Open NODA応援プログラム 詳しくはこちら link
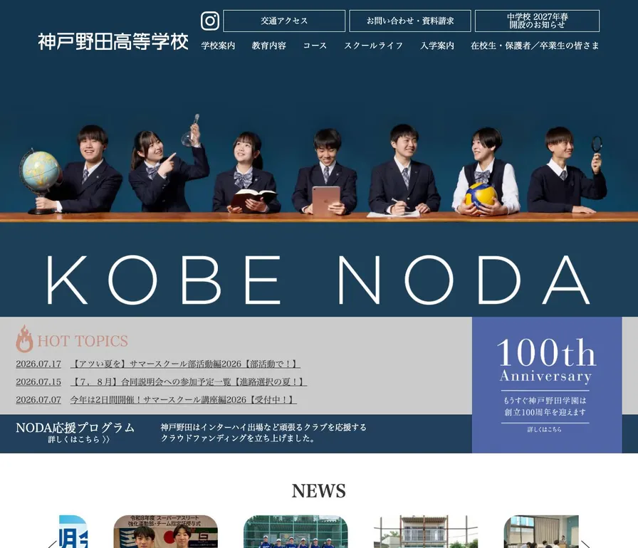This screenshot has width=638, height=548. coord(75,433)
